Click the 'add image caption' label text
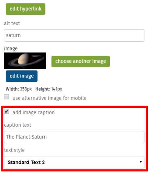The width and height of the screenshot is (148, 172). point(33,113)
